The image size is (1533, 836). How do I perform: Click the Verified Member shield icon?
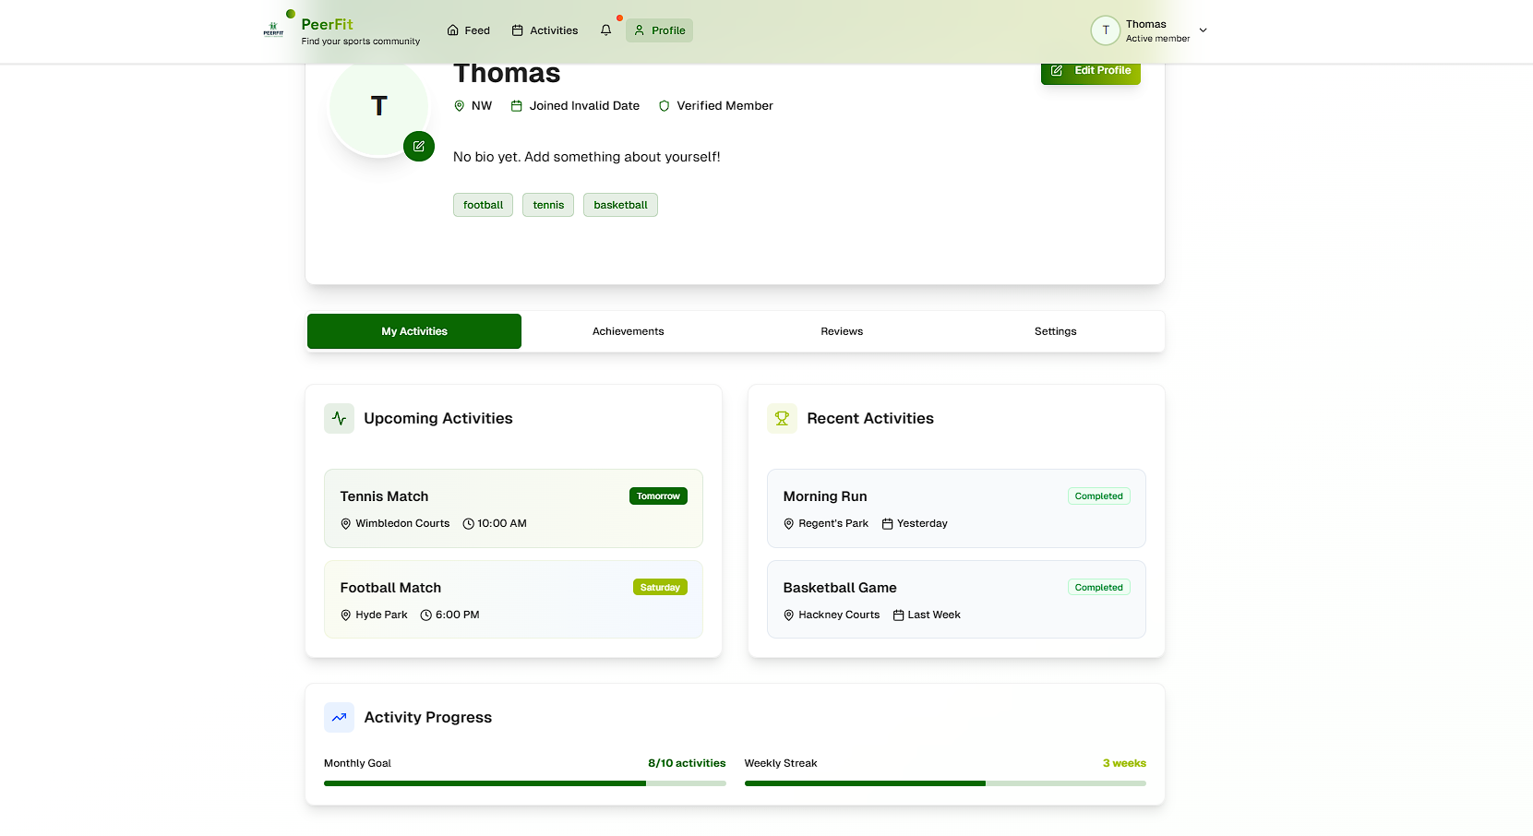[664, 106]
